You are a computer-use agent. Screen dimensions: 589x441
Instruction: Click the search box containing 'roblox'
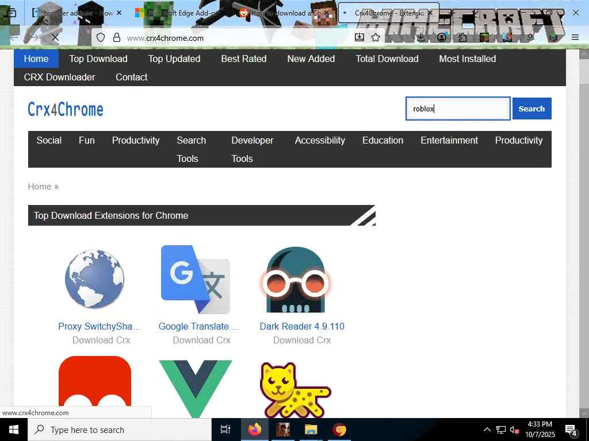458,109
